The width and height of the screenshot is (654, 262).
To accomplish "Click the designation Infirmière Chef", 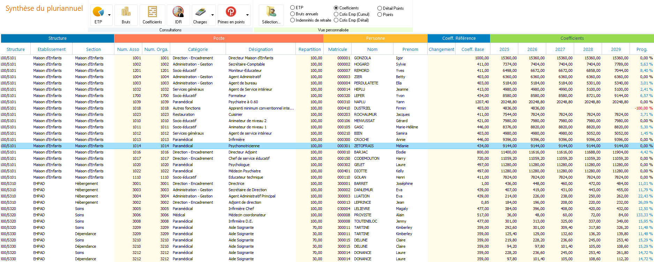I will click(241, 209).
